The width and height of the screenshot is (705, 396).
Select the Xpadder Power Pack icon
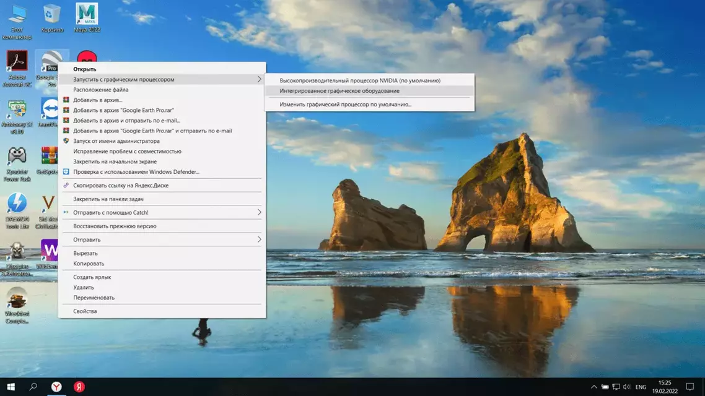[x=17, y=165]
